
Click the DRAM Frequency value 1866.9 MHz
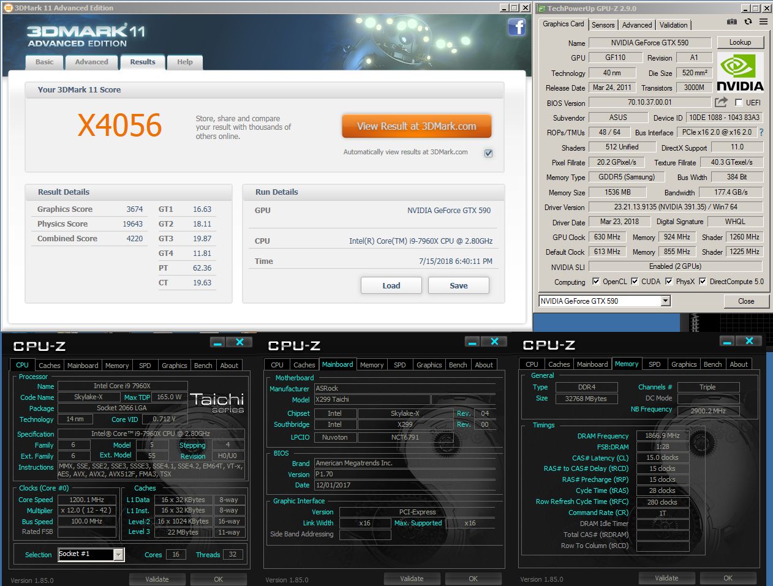pyautogui.click(x=663, y=435)
